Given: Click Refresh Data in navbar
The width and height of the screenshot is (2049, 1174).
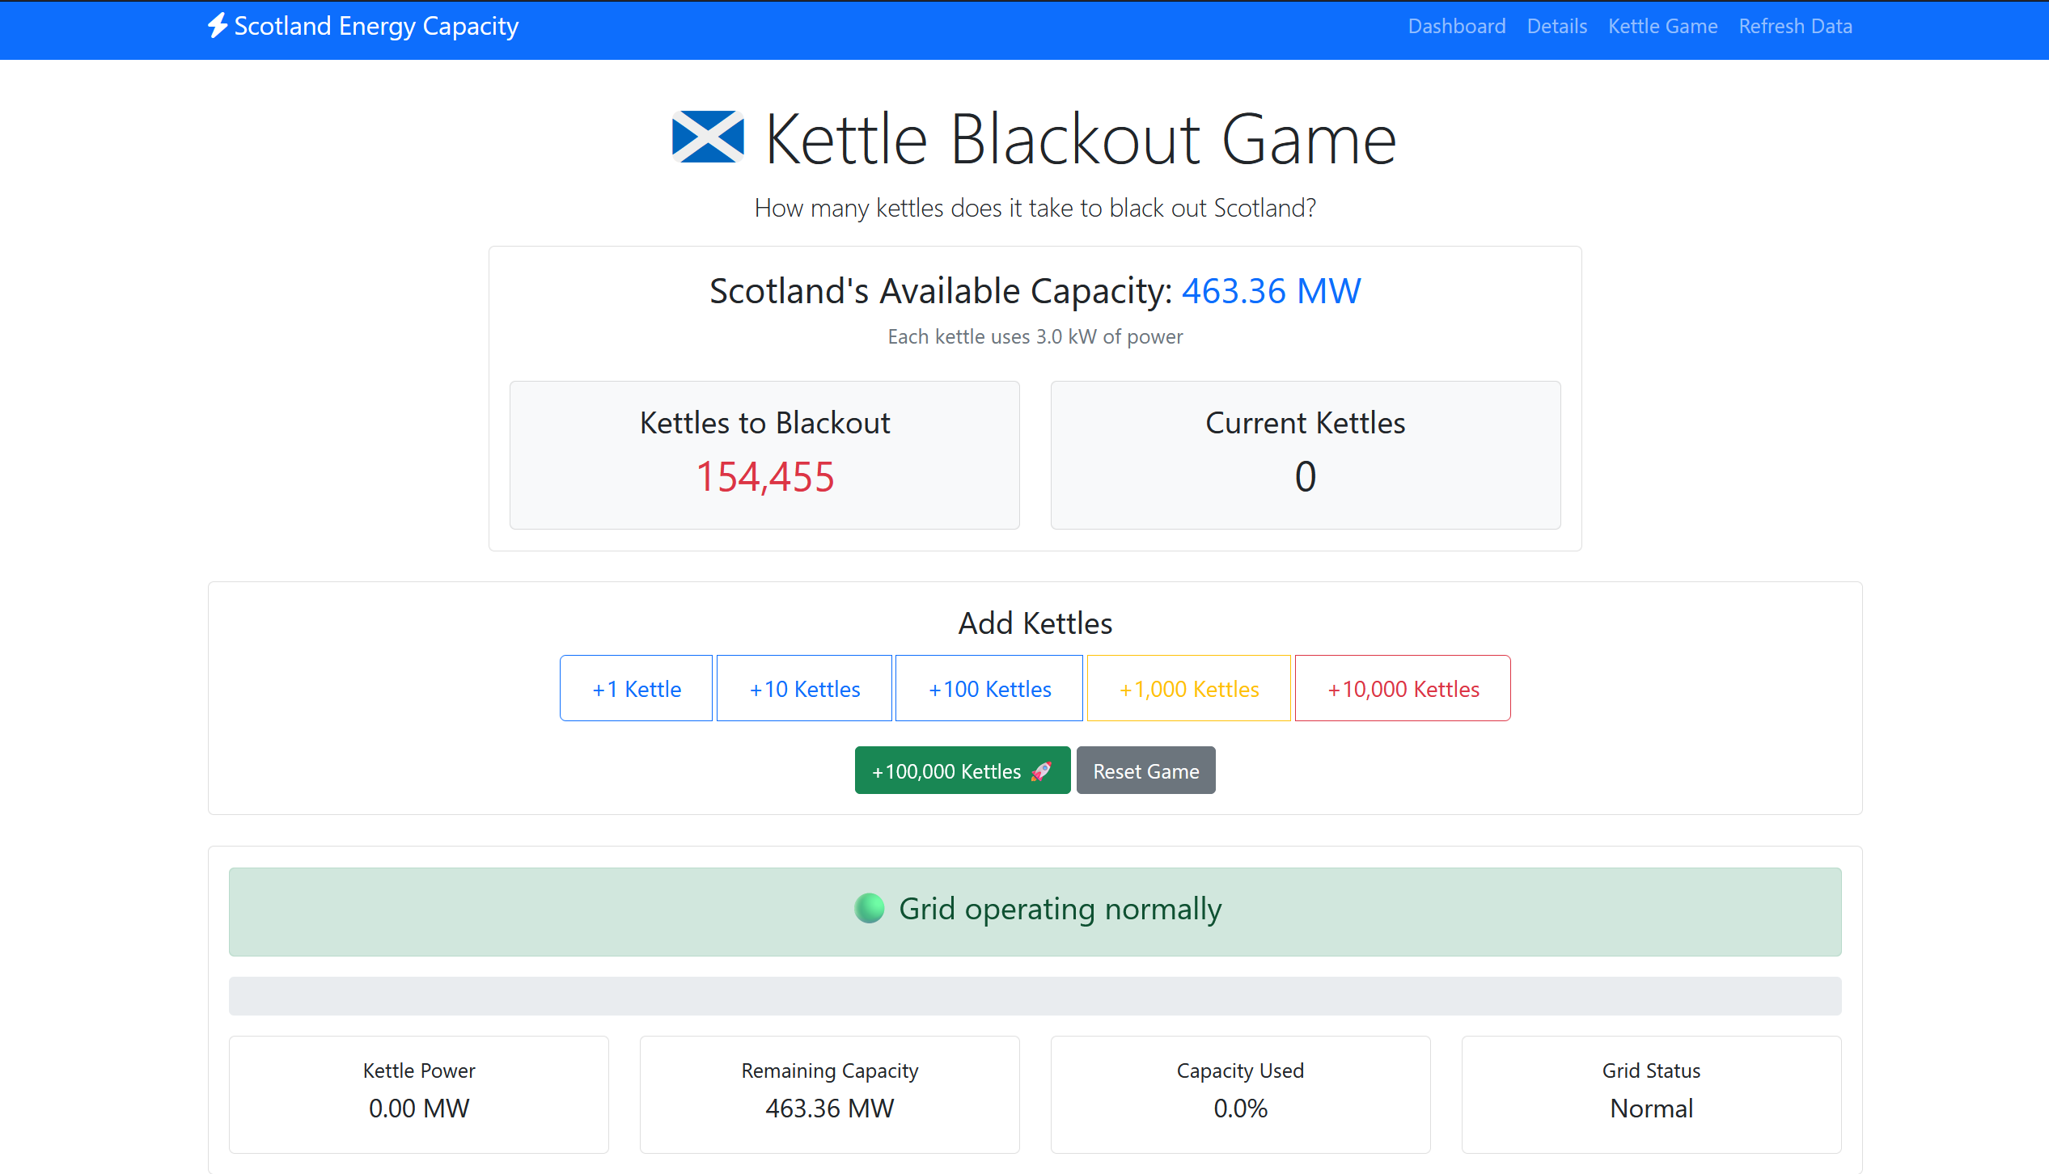Looking at the screenshot, I should tap(1795, 26).
